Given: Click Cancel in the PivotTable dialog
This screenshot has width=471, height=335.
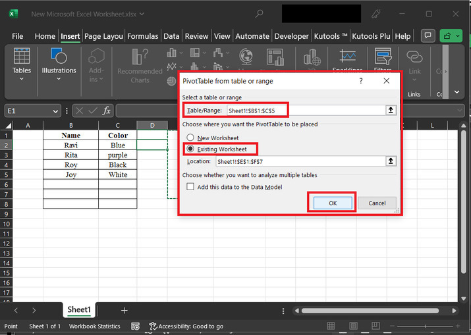Looking at the screenshot, I should pos(377,203).
